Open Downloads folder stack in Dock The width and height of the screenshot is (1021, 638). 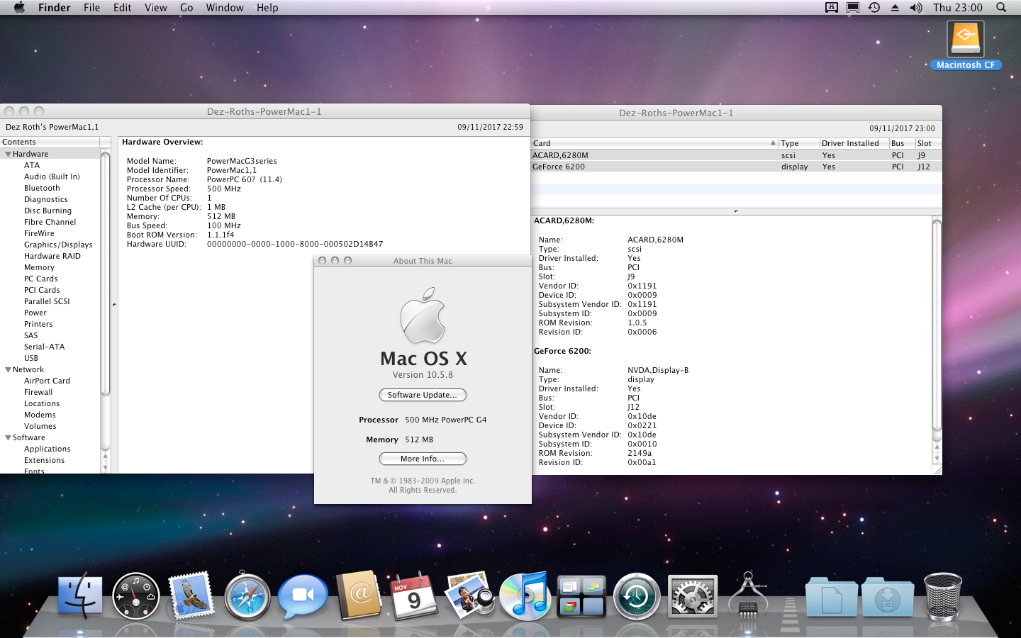tap(887, 597)
